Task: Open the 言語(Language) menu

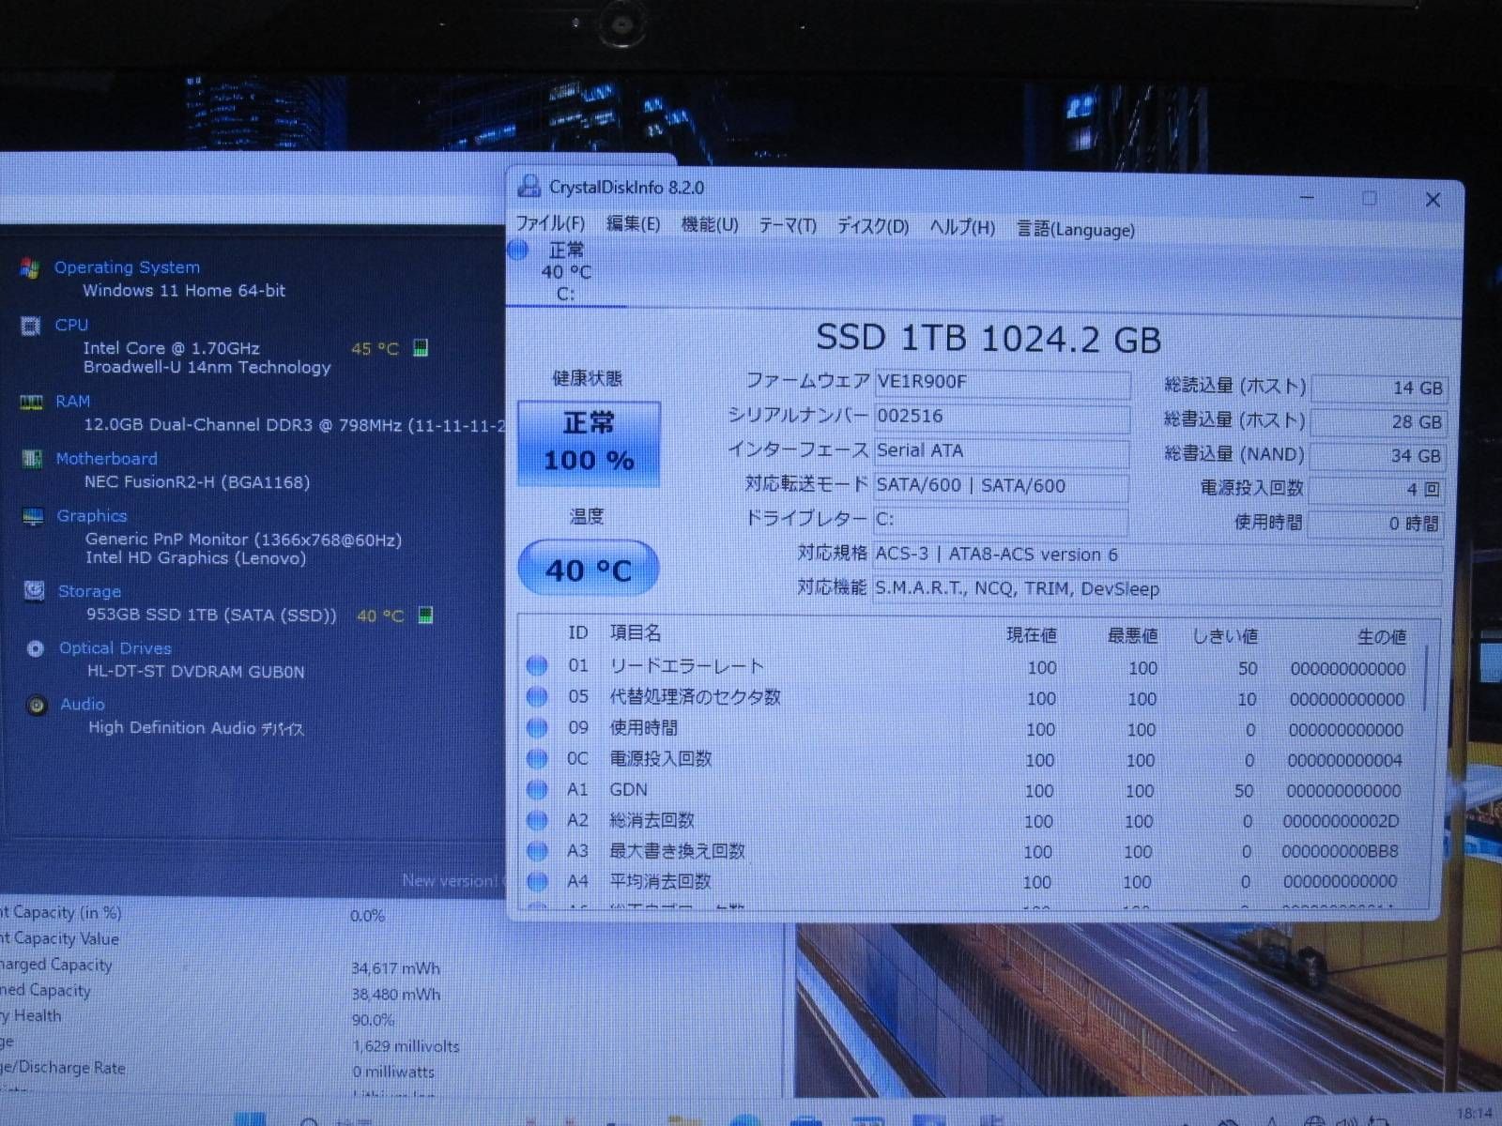Action: 1076,230
